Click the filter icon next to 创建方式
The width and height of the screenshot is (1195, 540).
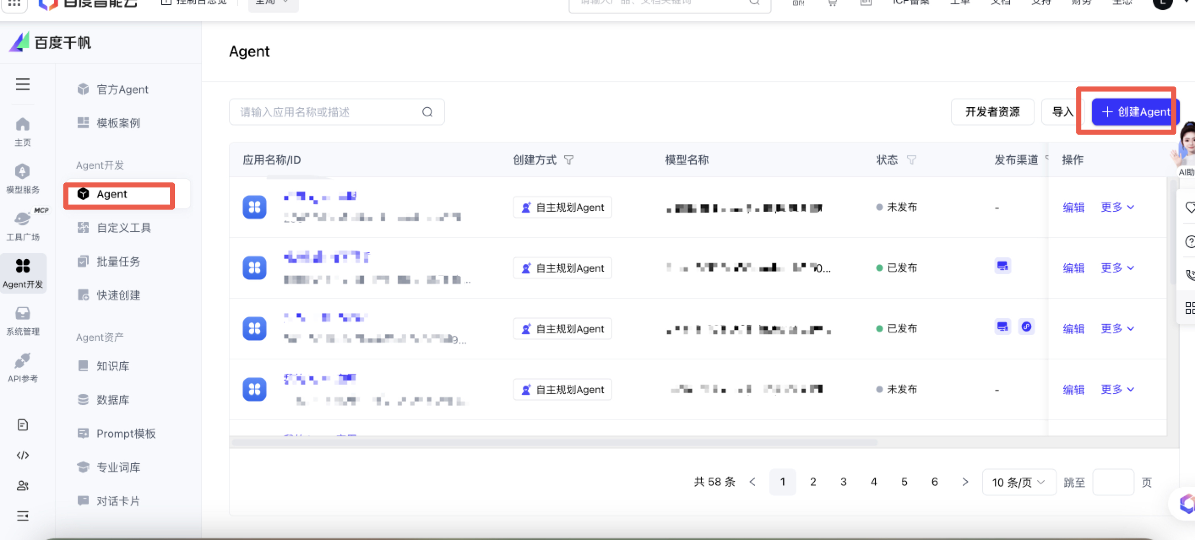tap(568, 160)
